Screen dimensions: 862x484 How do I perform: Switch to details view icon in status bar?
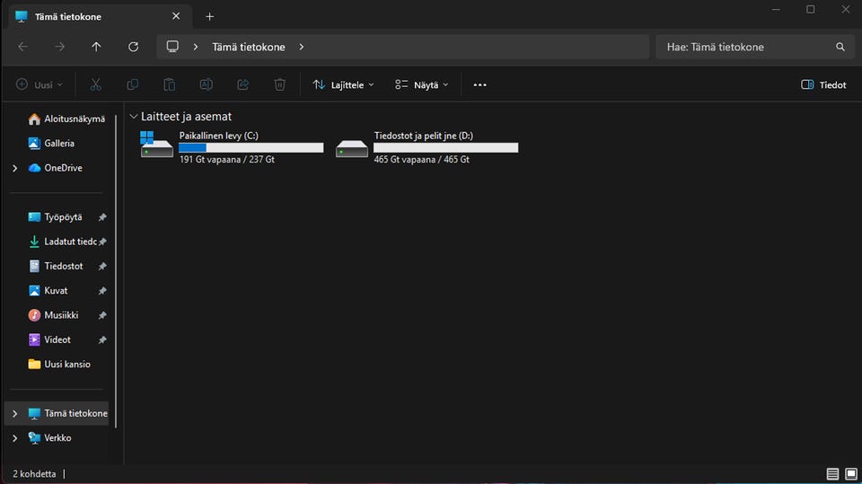[832, 473]
